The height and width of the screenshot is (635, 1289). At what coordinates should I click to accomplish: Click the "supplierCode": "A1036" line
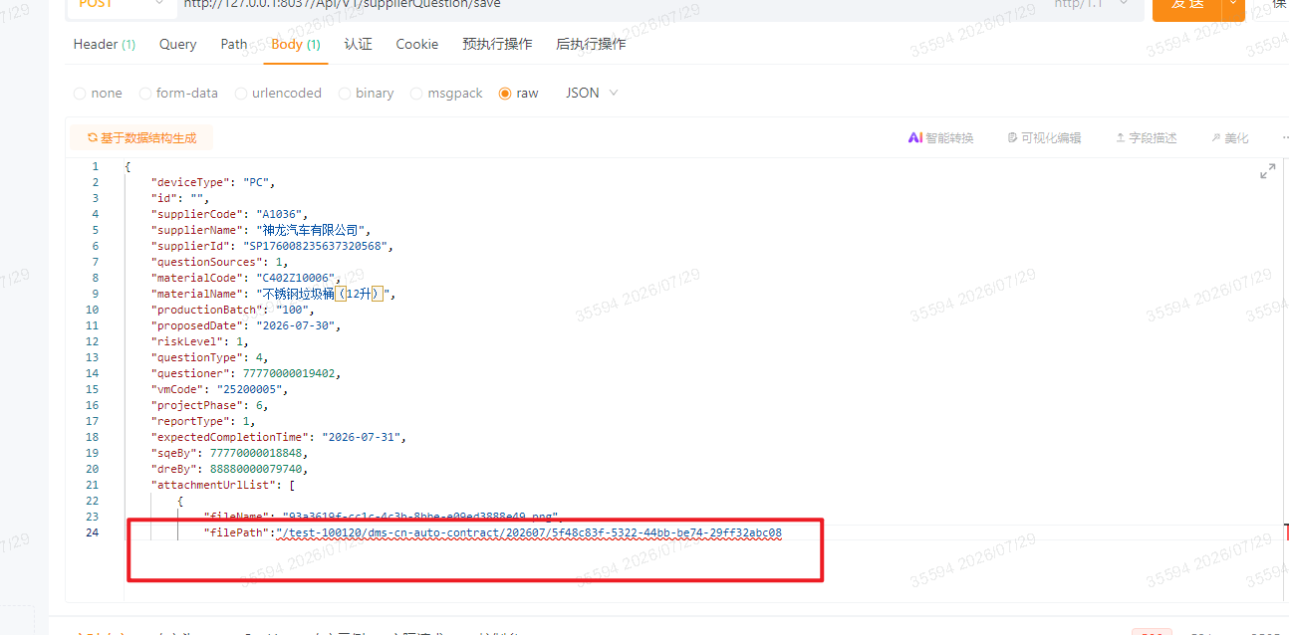click(229, 214)
